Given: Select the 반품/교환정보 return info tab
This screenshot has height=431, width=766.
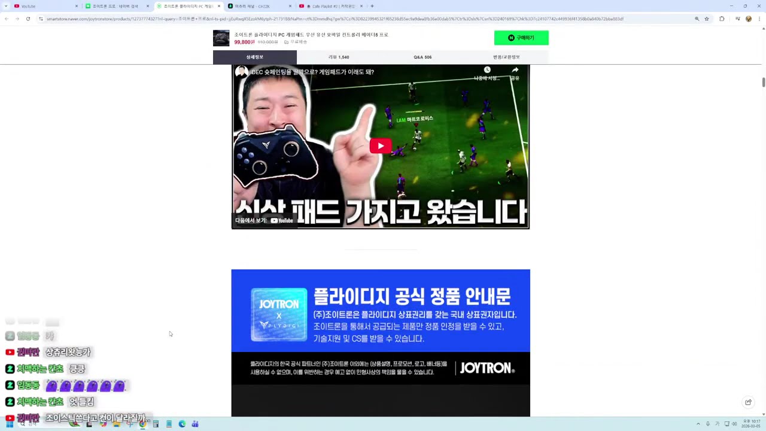Looking at the screenshot, I should coord(506,57).
